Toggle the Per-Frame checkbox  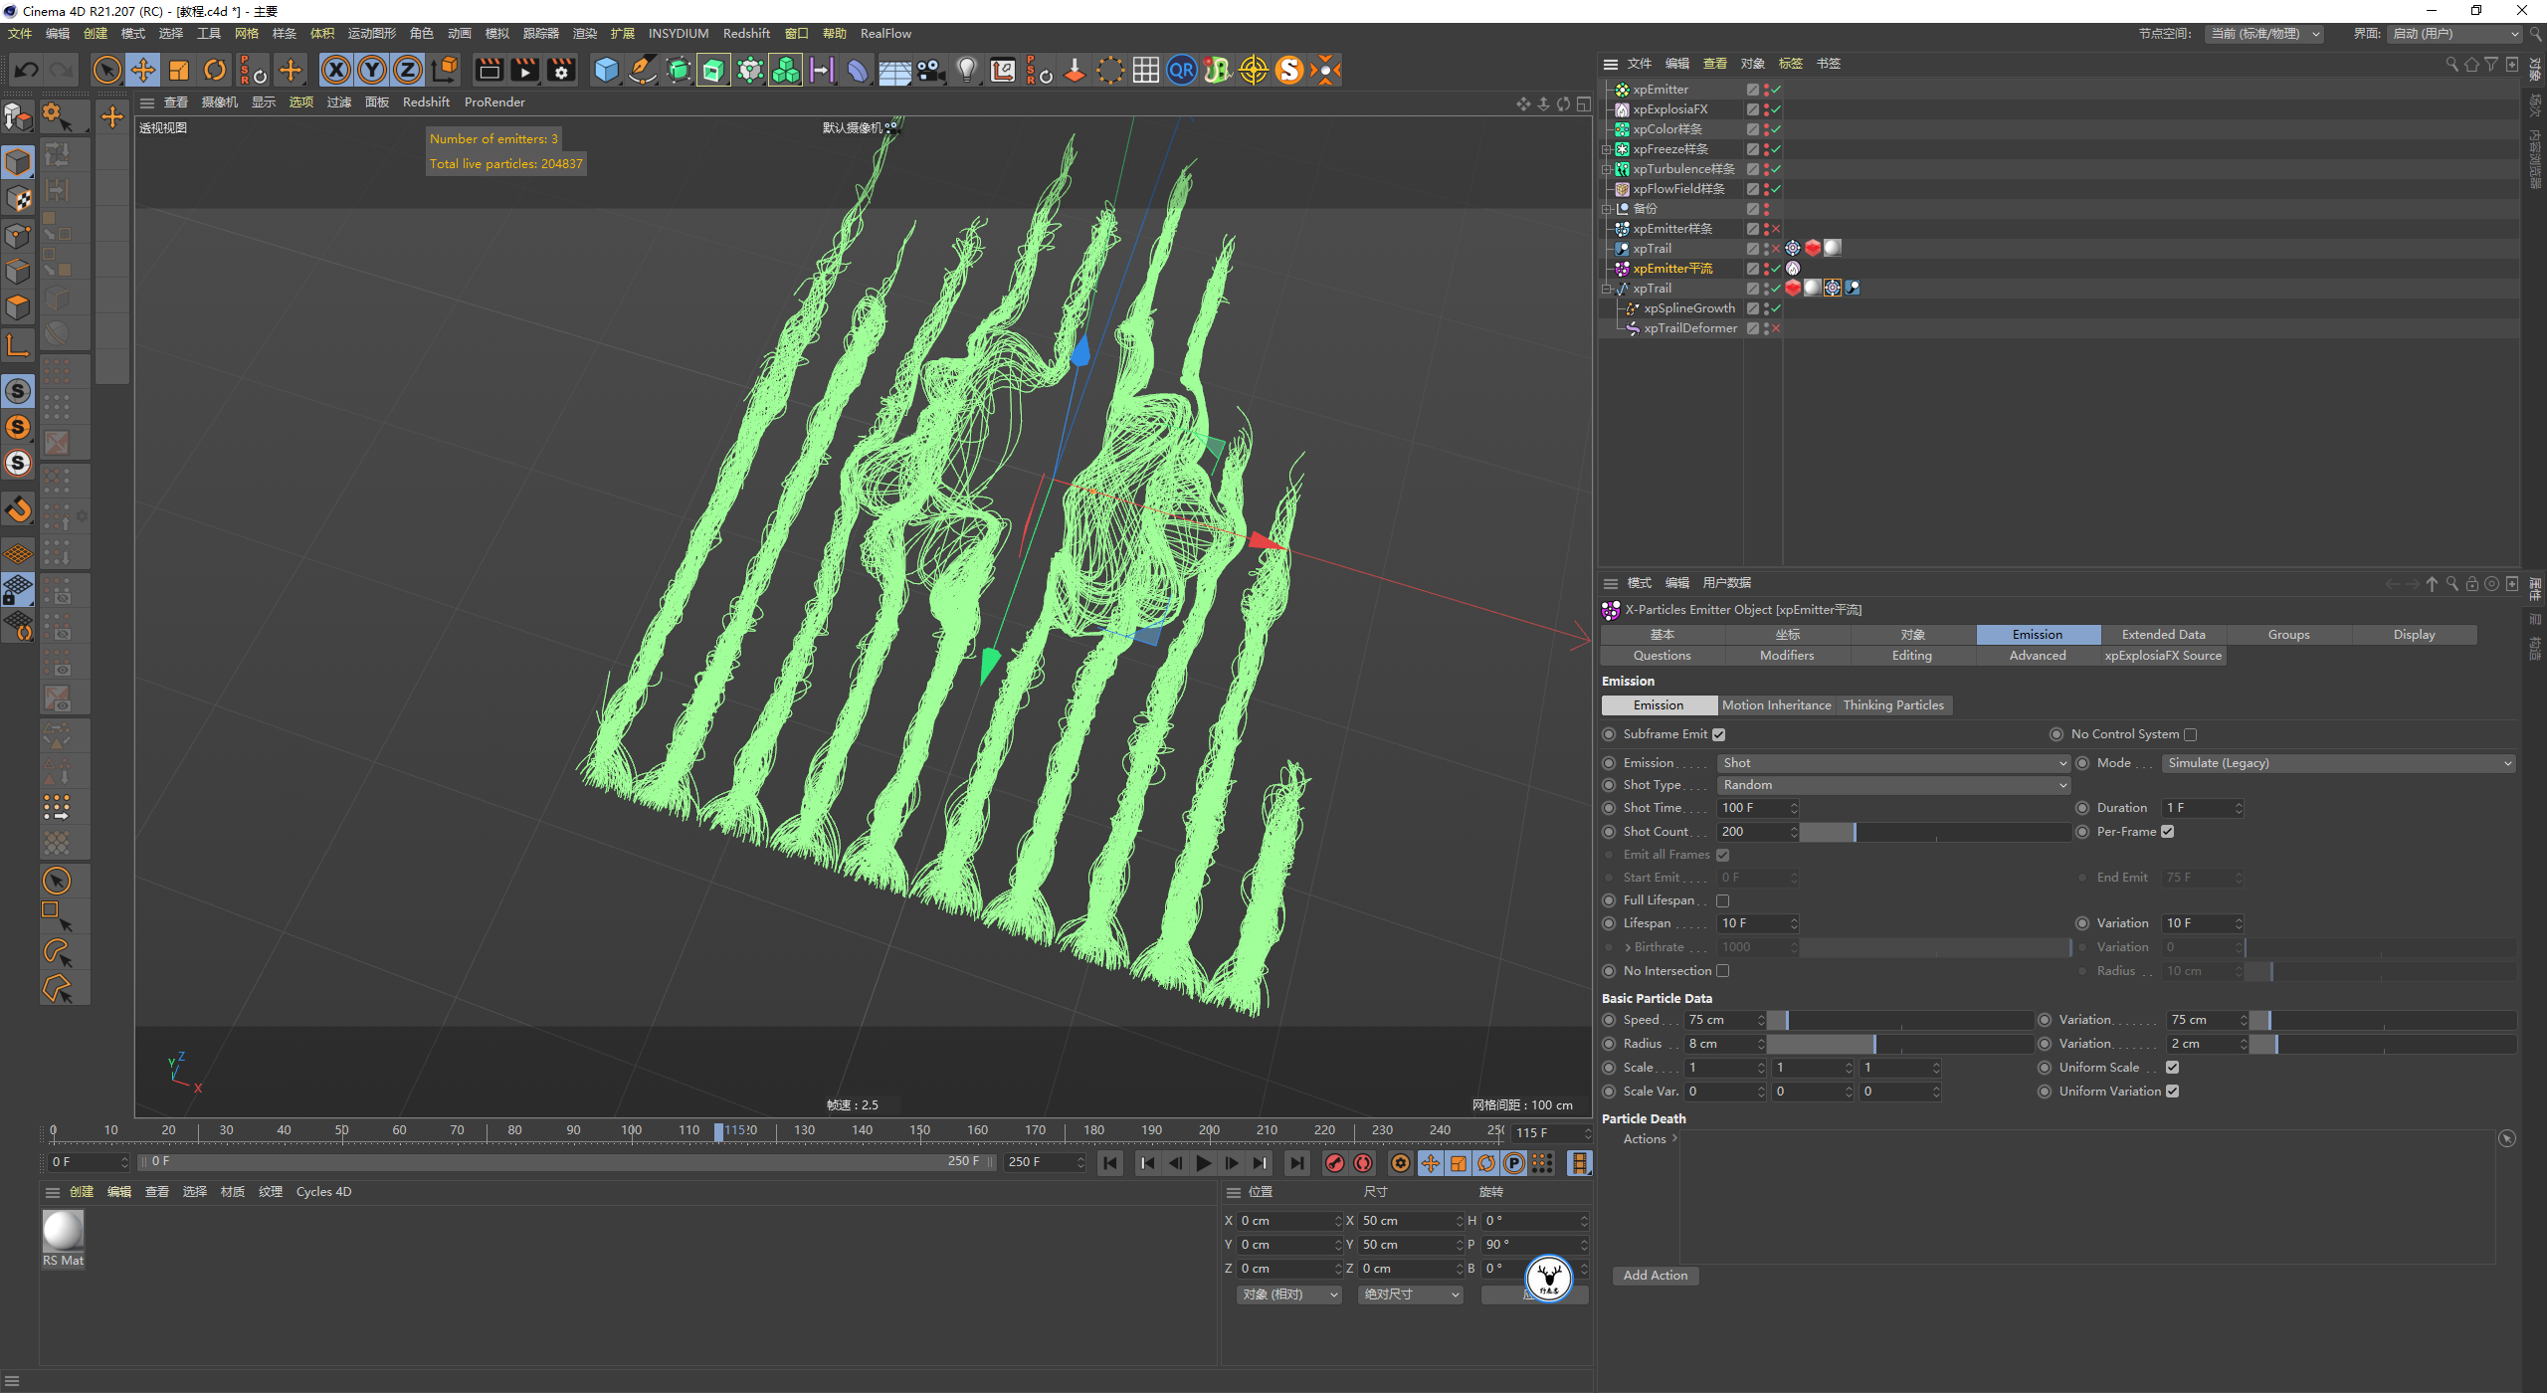[2168, 832]
